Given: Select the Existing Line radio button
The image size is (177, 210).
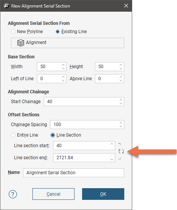Looking at the screenshot, I should 58,32.
